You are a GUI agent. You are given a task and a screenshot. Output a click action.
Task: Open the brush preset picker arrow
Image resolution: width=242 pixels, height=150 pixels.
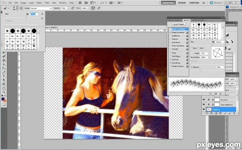pyautogui.click(x=17, y=8)
